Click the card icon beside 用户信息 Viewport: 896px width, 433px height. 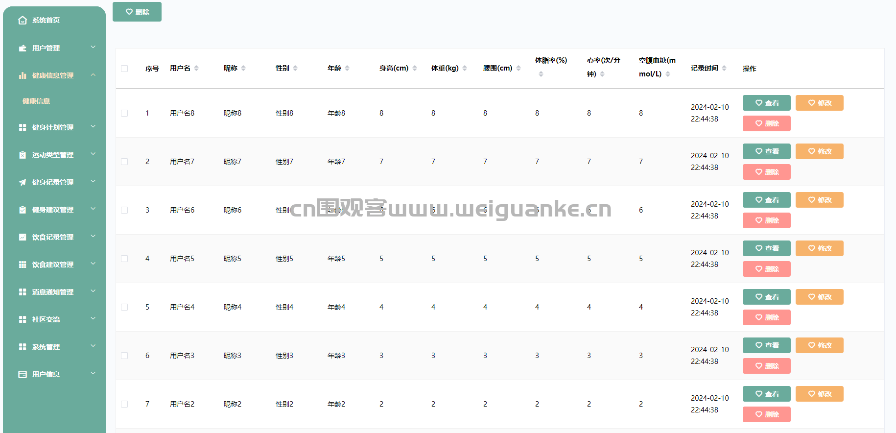[x=23, y=374]
